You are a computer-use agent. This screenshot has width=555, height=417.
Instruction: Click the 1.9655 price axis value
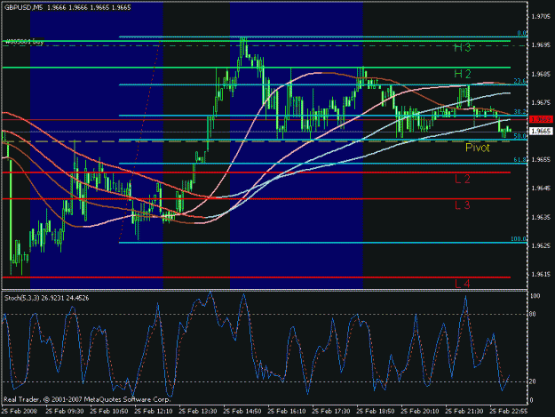pos(541,160)
